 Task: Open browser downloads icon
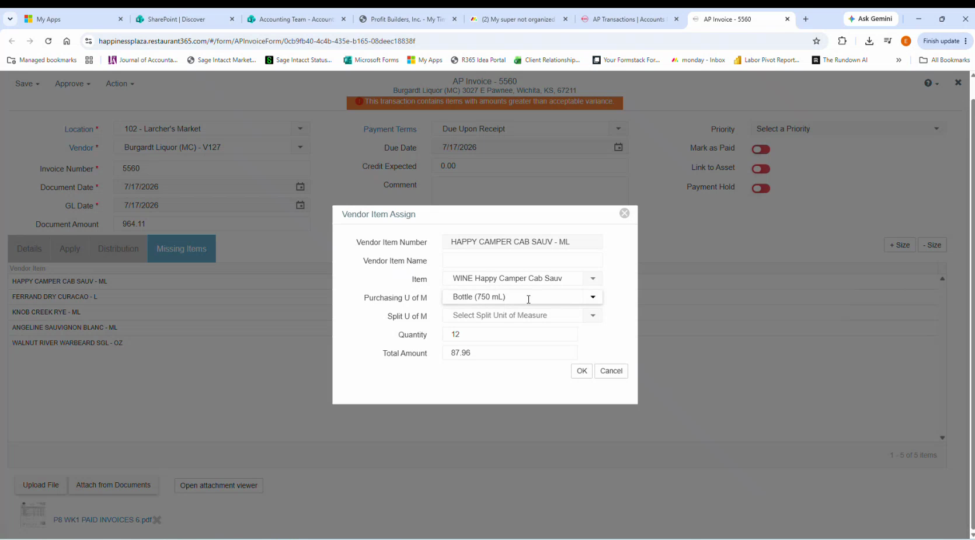[x=869, y=41]
